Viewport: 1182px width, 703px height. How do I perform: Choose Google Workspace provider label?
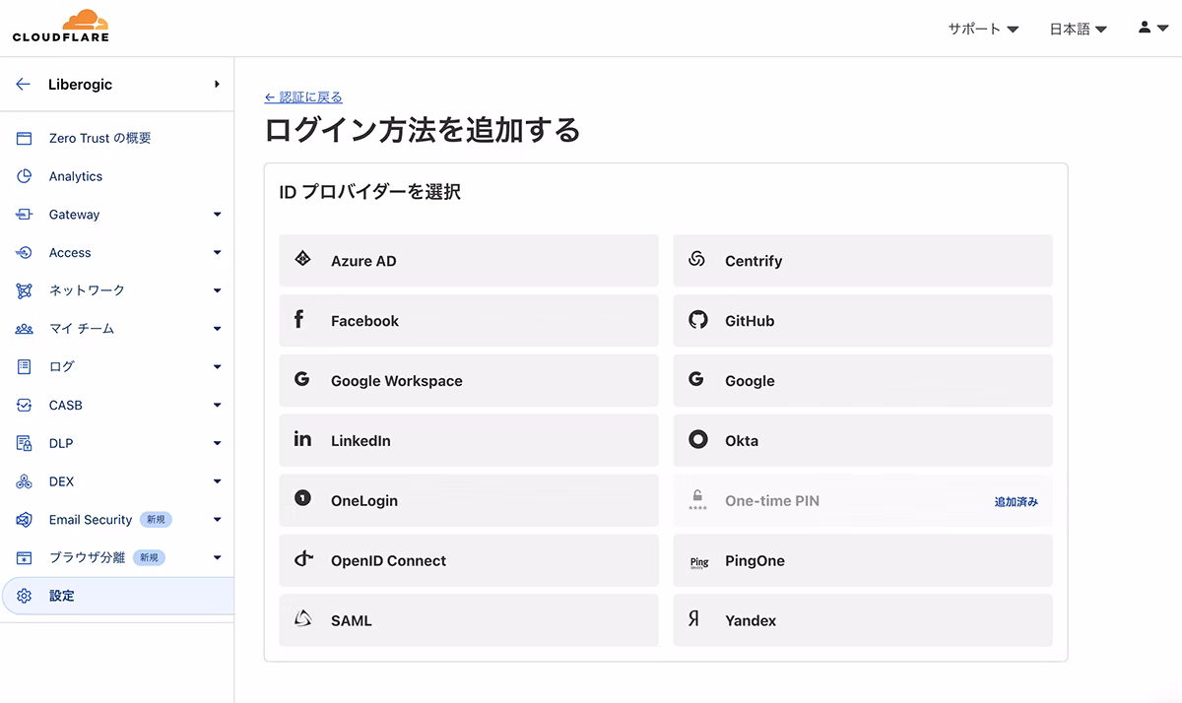(x=397, y=381)
